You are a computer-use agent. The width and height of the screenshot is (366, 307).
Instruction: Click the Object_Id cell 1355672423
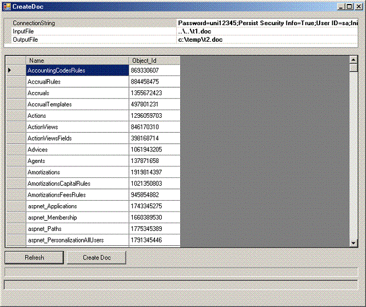pyautogui.click(x=154, y=93)
